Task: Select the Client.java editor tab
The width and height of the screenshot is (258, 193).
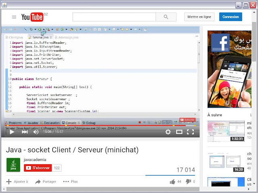Action: tap(14, 38)
